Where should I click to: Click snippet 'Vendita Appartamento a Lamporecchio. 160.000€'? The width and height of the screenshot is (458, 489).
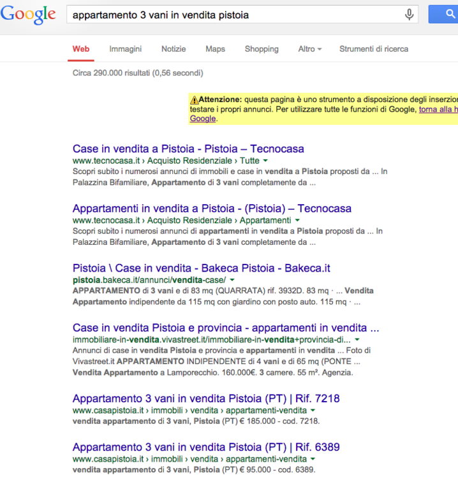(165, 373)
